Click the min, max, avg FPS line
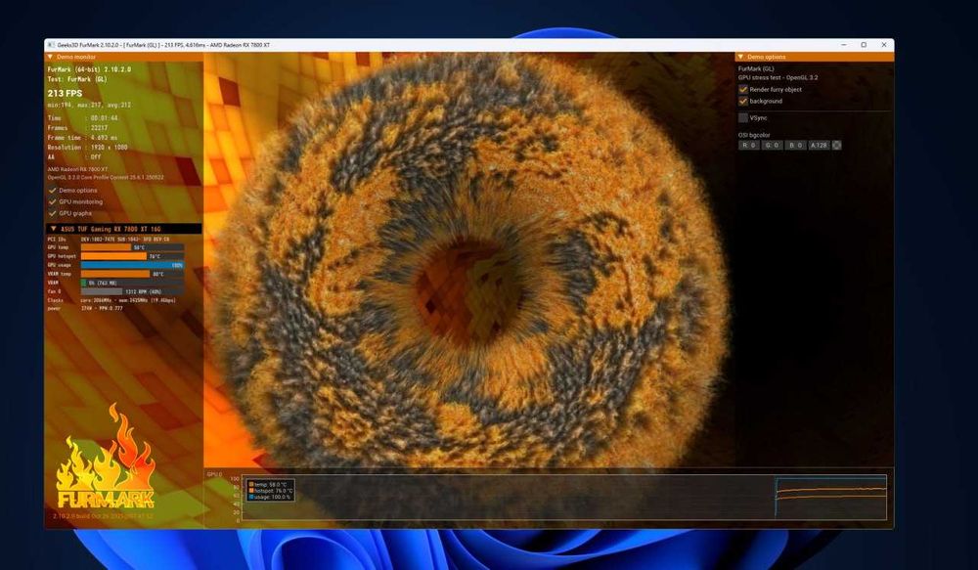This screenshot has width=978, height=570. [89, 106]
